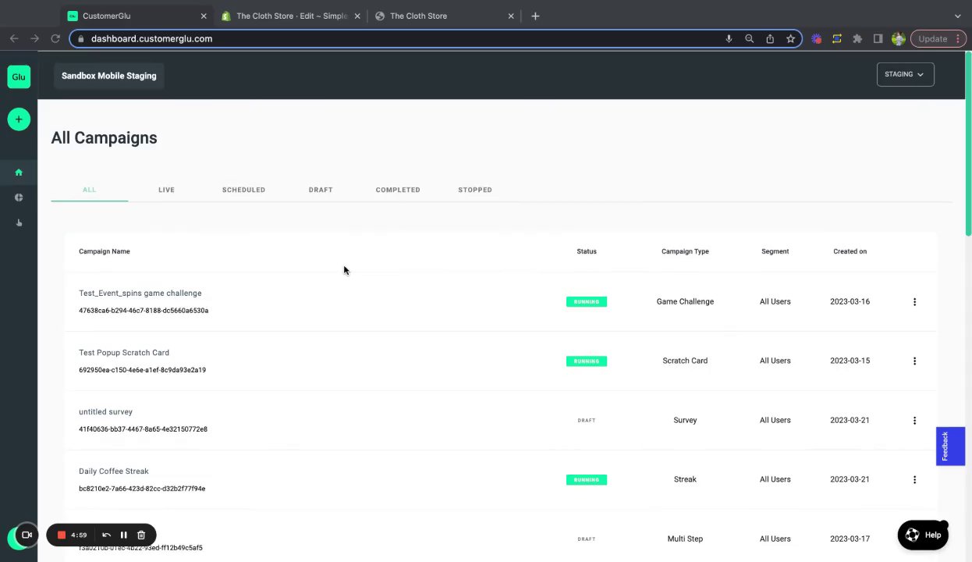Open the STAGING environment dropdown
This screenshot has width=972, height=562.
tap(905, 74)
